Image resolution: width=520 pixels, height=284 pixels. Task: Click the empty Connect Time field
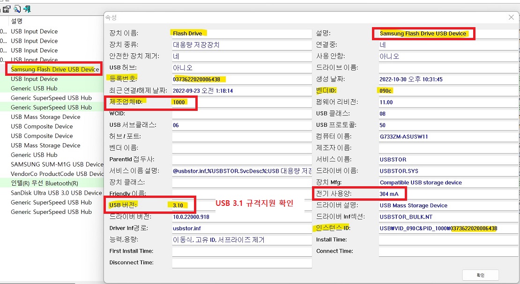point(448,251)
